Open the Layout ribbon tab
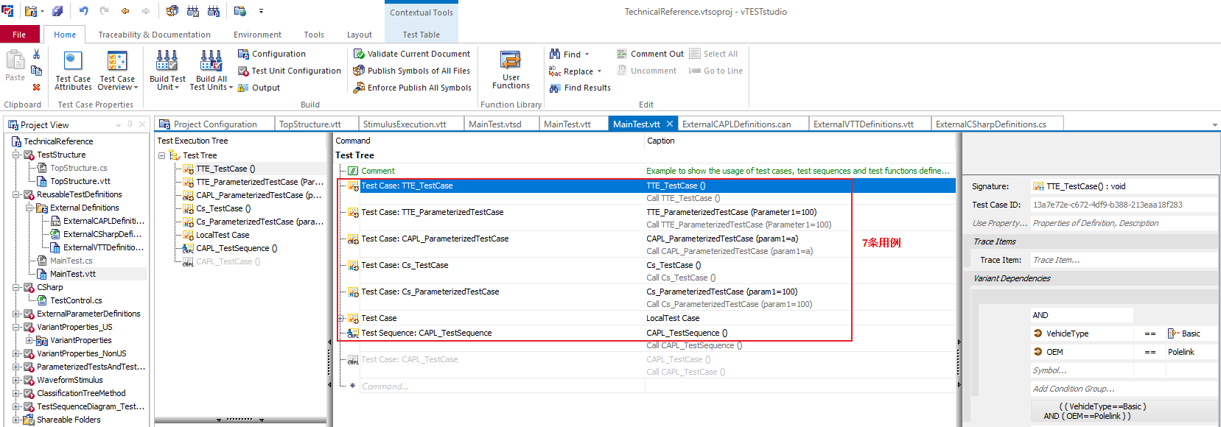The image size is (1221, 427). click(x=360, y=35)
